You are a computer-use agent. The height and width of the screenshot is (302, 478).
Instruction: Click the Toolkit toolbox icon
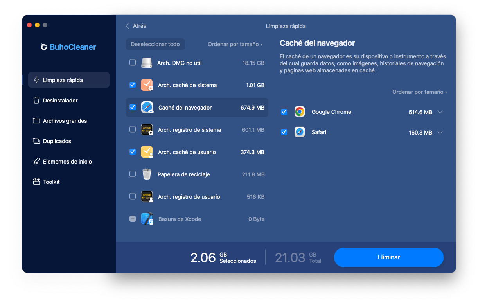click(x=36, y=182)
